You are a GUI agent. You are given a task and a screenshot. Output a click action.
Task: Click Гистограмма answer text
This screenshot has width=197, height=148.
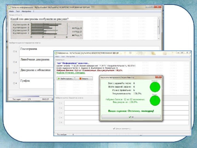pyautogui.click(x=29, y=49)
